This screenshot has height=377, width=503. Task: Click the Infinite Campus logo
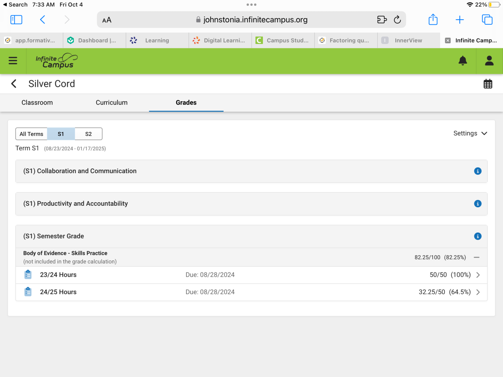(x=57, y=61)
